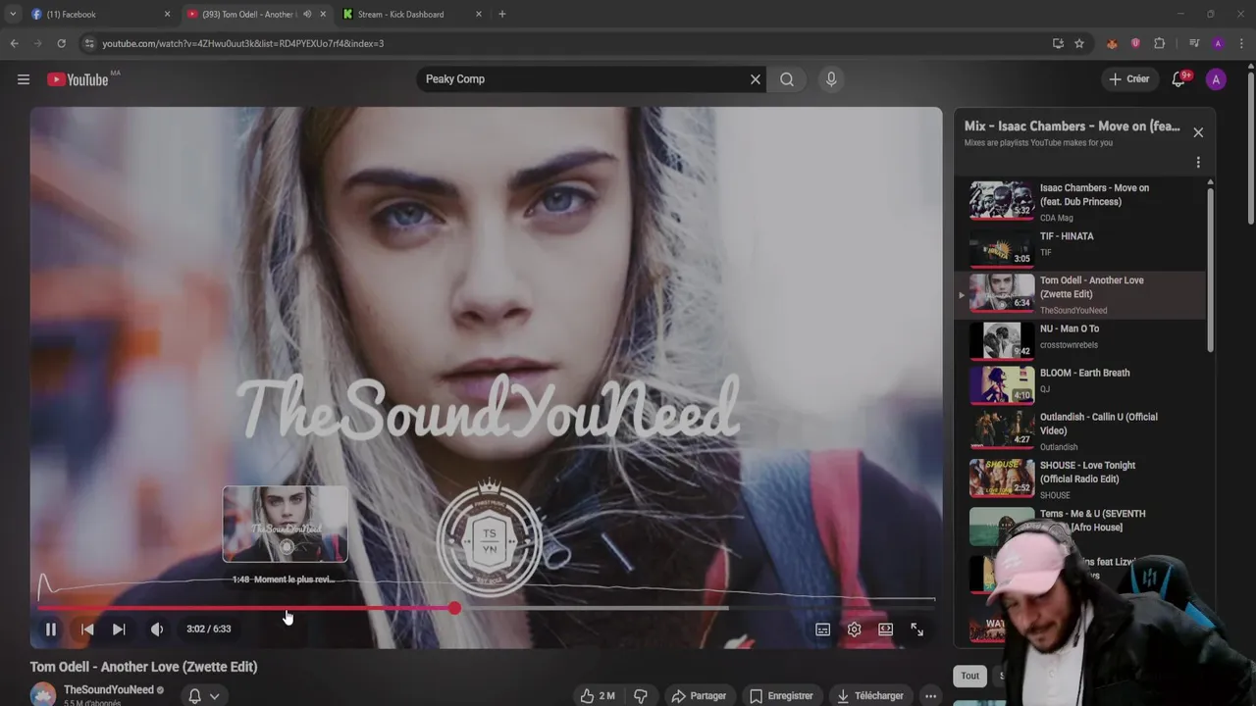Screen dimensions: 1256x706
Task: Open YouTube notifications bell
Action: (x=1178, y=79)
